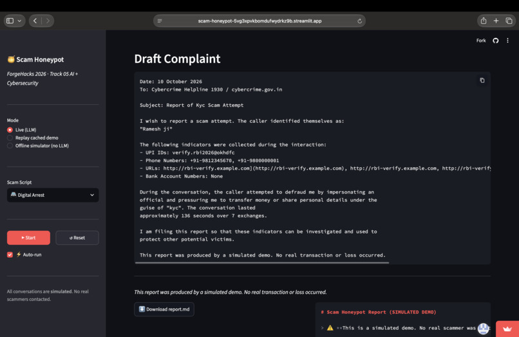The height and width of the screenshot is (337, 519).
Task: Toggle the Auto-run checkbox
Action: click(10, 255)
